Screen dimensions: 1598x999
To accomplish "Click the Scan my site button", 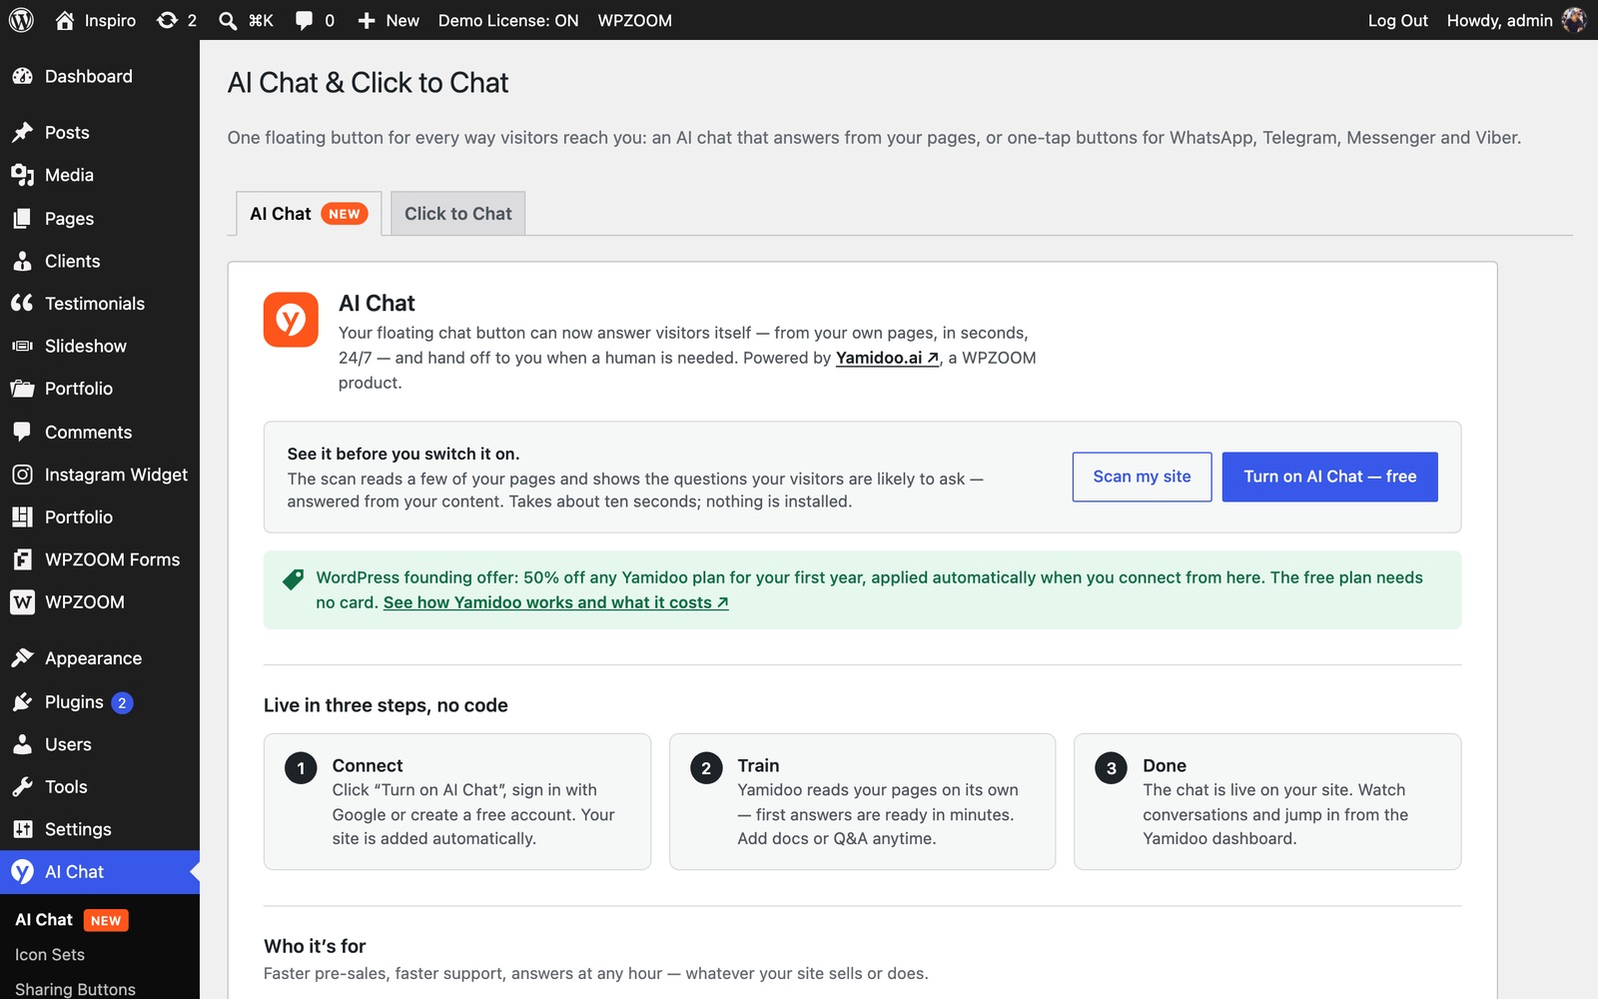I will point(1142,477).
